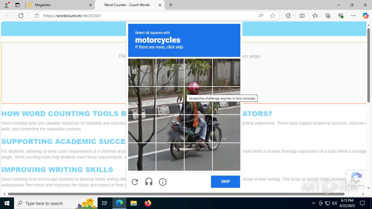Click the vertical page scrollbar thumb

coord(369,65)
